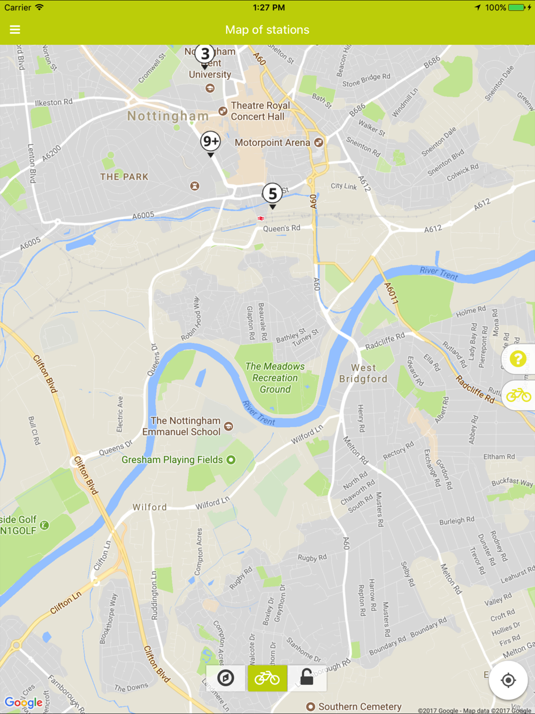
Task: Tap Gresham Playing Fields marker
Action: [x=231, y=460]
